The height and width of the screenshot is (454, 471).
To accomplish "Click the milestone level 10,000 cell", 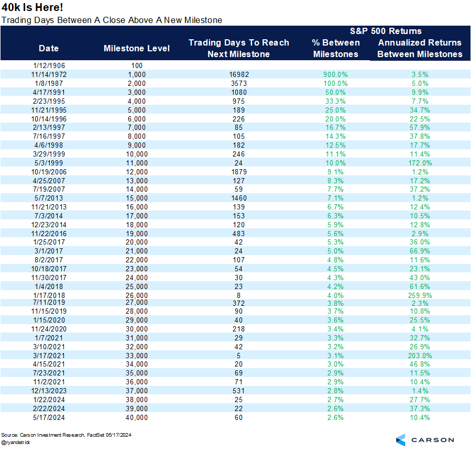I will click(x=137, y=154).
